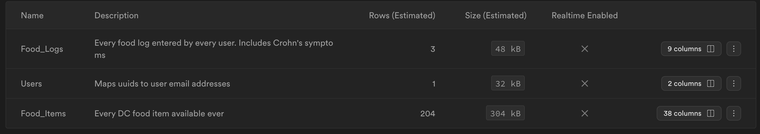Click the columns icon in Food_Logs row
Image resolution: width=760 pixels, height=134 pixels.
pyautogui.click(x=711, y=49)
